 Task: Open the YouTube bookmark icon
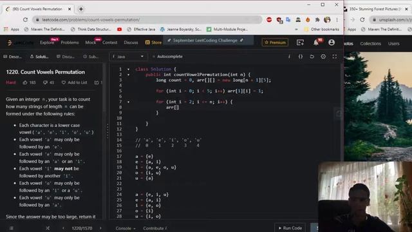(120, 29)
